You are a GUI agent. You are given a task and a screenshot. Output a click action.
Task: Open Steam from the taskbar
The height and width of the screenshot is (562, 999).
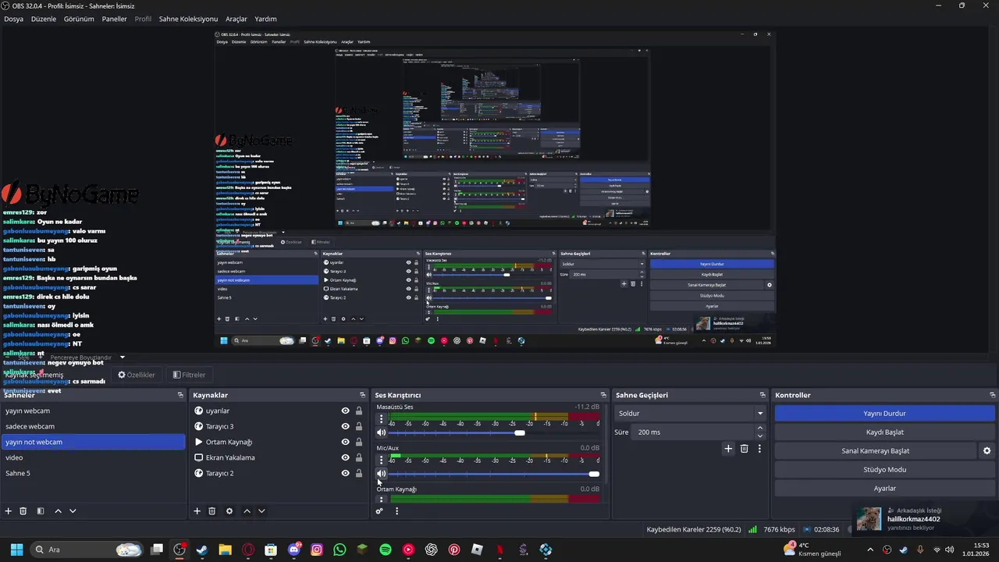pos(202,550)
